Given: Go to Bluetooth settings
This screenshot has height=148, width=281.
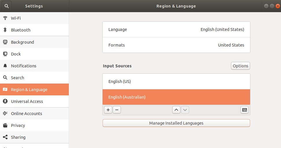Looking at the screenshot, I should 34,30.
